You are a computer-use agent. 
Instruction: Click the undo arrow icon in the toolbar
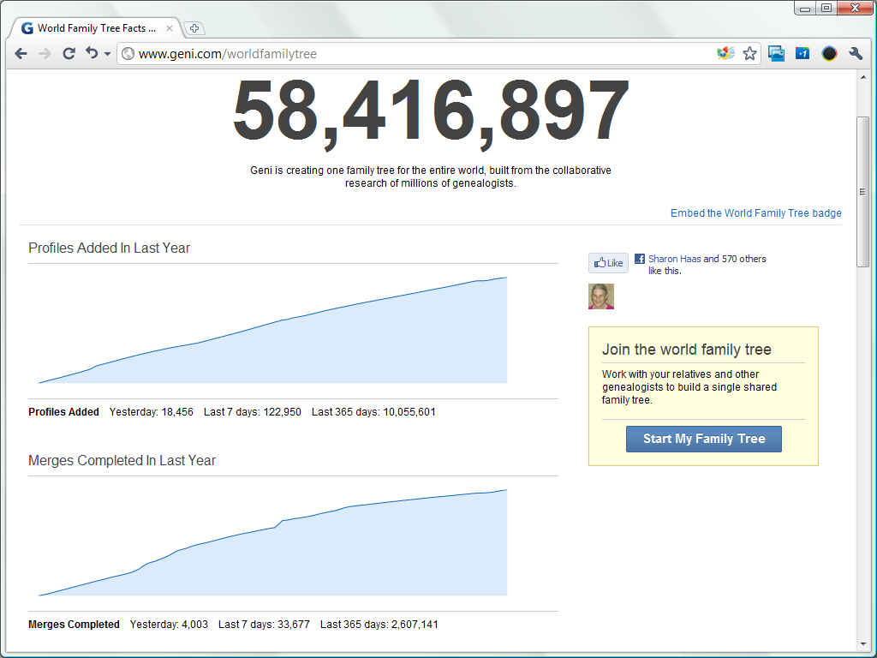(92, 54)
